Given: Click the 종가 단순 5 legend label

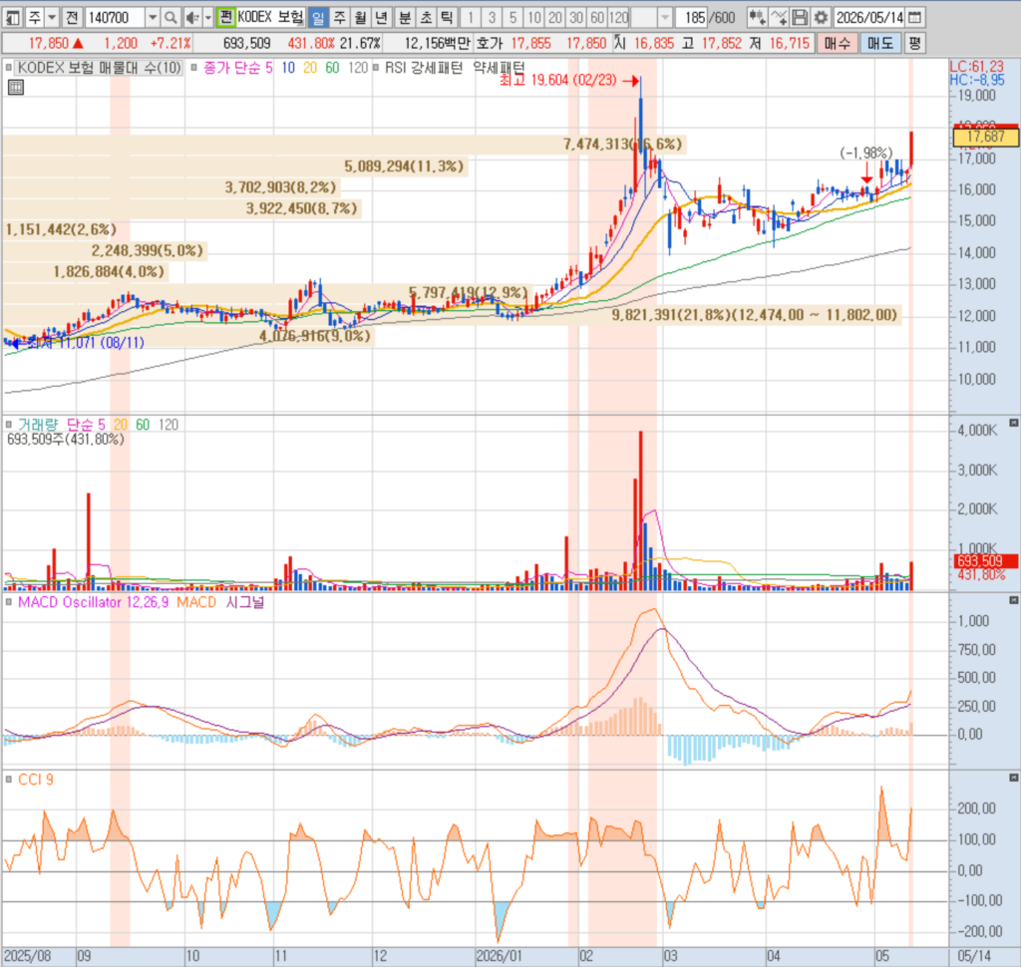Looking at the screenshot, I should tap(237, 67).
